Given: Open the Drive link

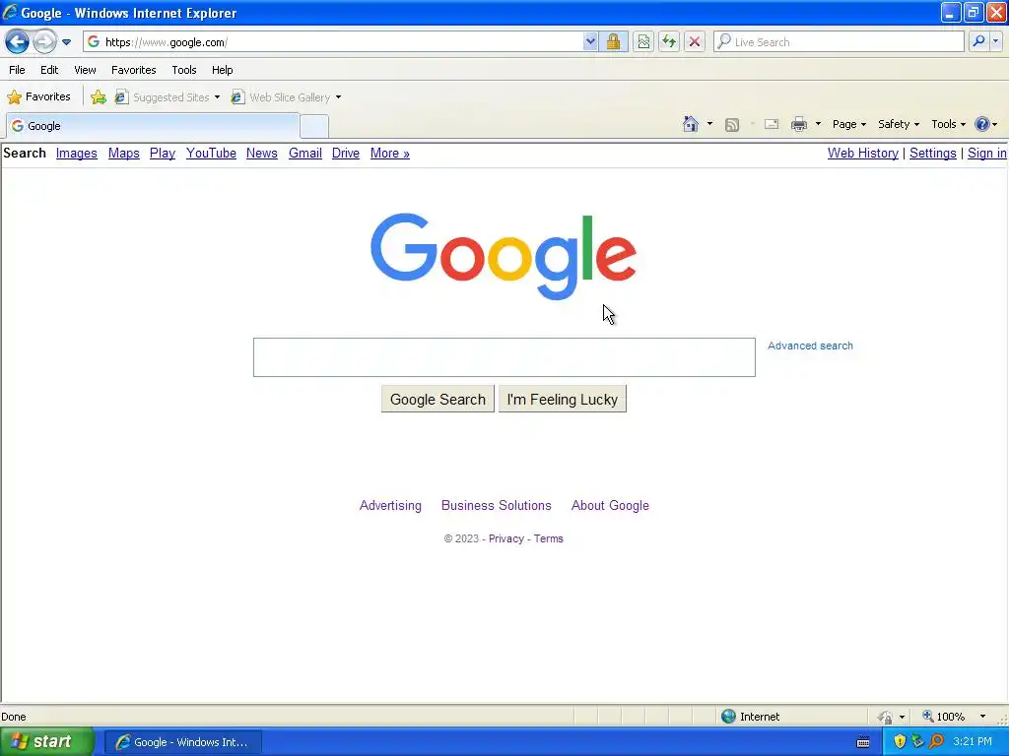Looking at the screenshot, I should tap(346, 153).
